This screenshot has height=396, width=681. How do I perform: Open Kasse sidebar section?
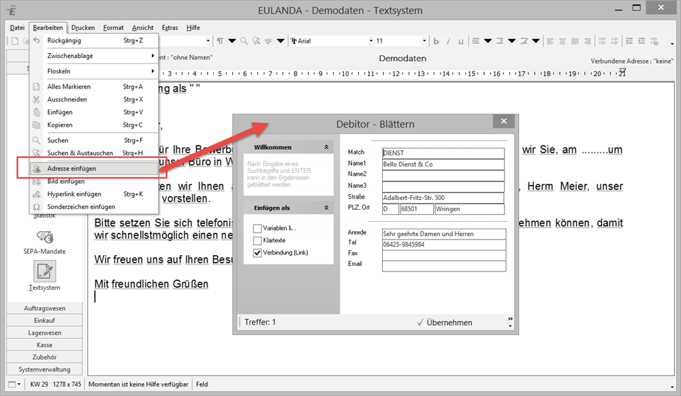[45, 345]
